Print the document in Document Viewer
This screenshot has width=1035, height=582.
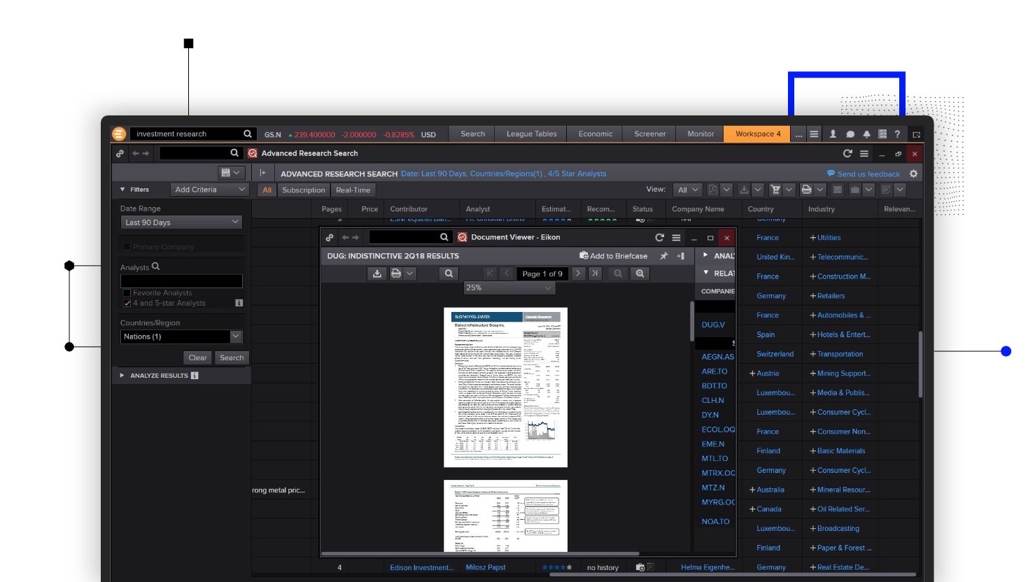pos(396,274)
